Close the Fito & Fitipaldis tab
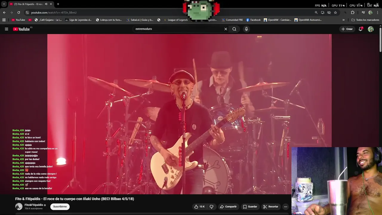 [x=51, y=4]
